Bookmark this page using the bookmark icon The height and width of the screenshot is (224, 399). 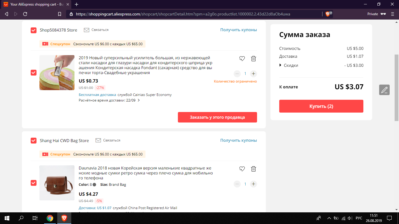[x=60, y=14]
